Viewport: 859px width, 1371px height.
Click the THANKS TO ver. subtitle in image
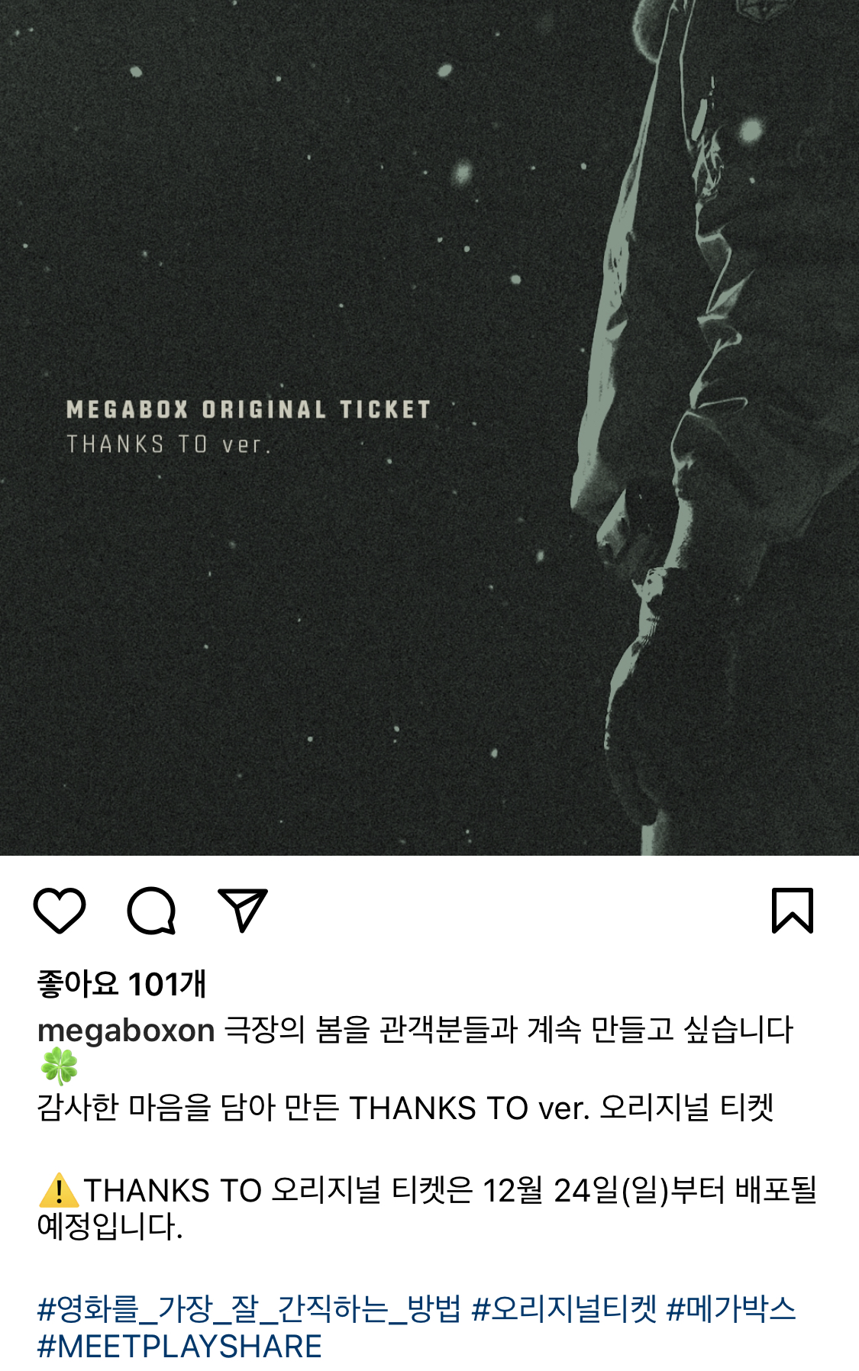(169, 444)
